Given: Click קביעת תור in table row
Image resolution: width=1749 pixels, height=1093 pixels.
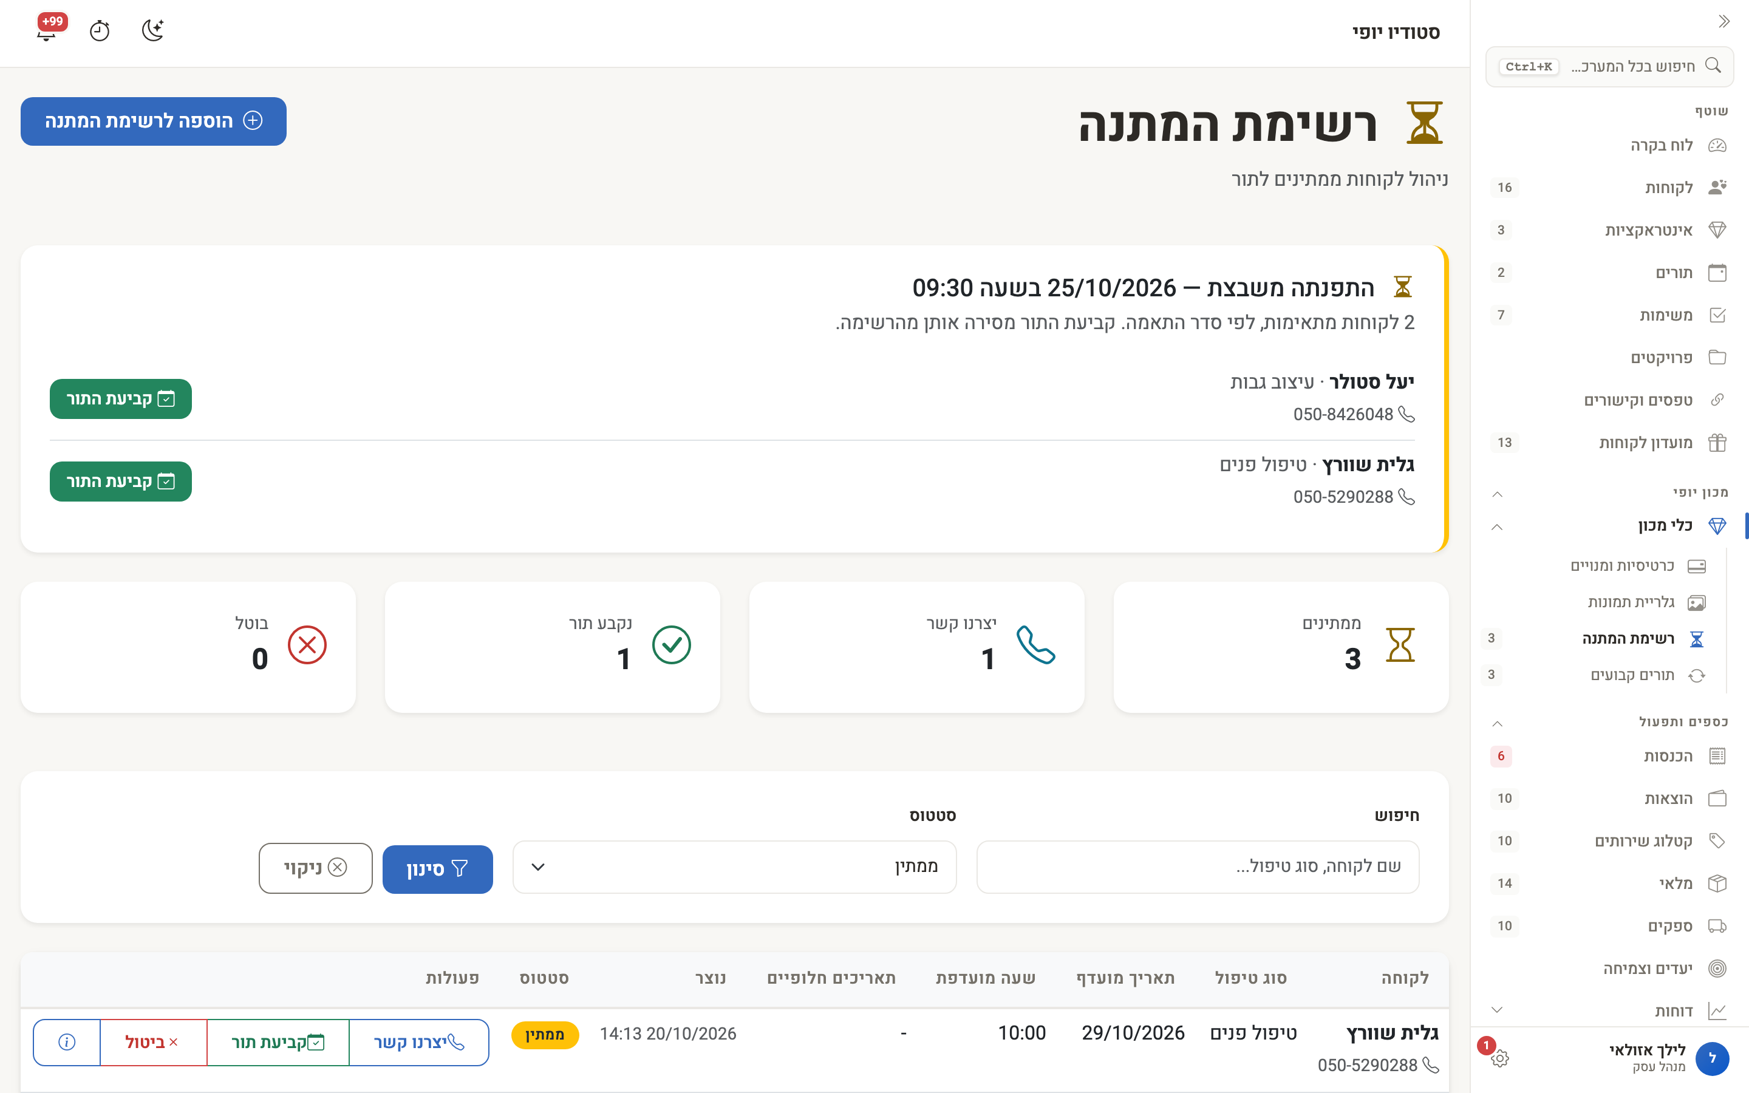Looking at the screenshot, I should (278, 1043).
